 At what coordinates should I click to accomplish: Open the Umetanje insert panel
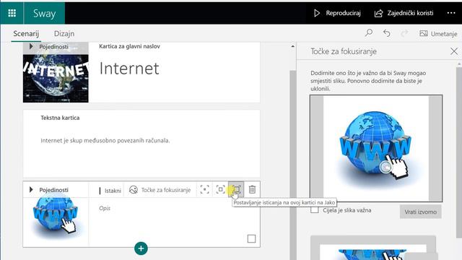pos(438,34)
